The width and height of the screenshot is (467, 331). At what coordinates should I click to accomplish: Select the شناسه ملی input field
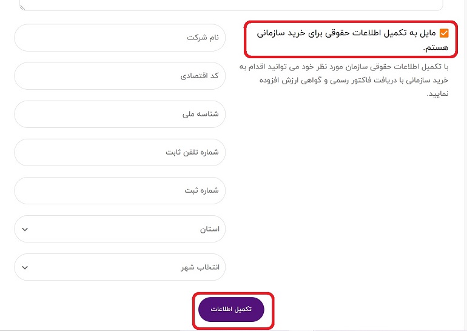(119, 114)
